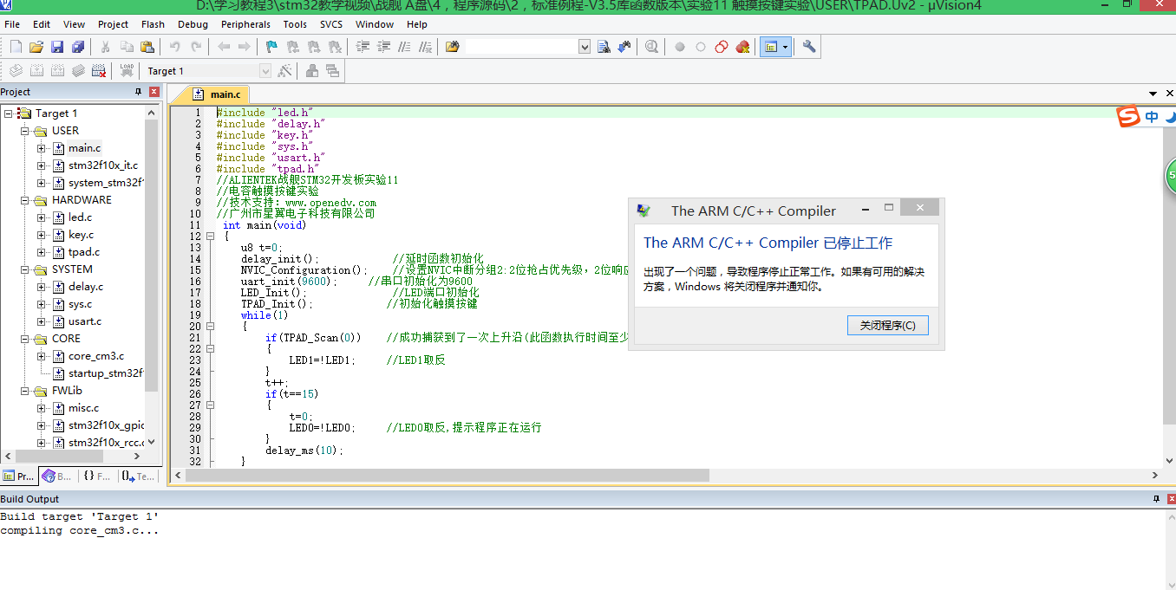Image resolution: width=1176 pixels, height=590 pixels.
Task: Select tpad.c in the project tree
Action: (84, 252)
